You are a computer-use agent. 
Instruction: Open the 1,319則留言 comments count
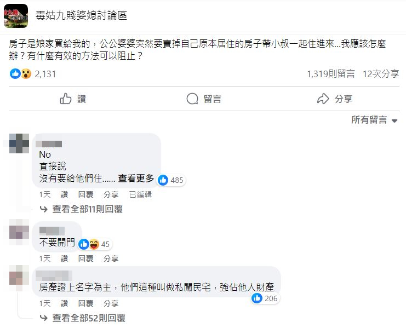pyautogui.click(x=330, y=74)
